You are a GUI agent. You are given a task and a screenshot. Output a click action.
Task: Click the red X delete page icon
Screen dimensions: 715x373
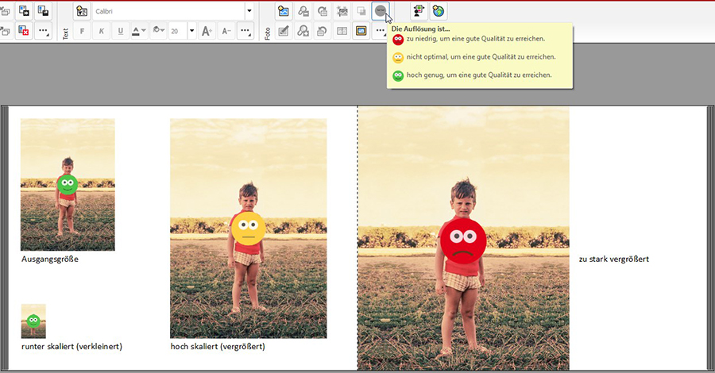(24, 31)
